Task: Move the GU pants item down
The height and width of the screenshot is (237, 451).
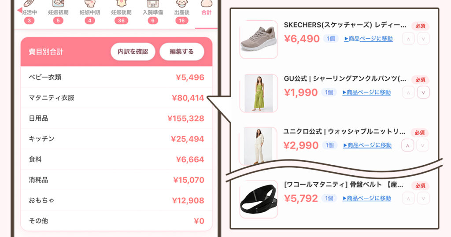Action: 423,93
